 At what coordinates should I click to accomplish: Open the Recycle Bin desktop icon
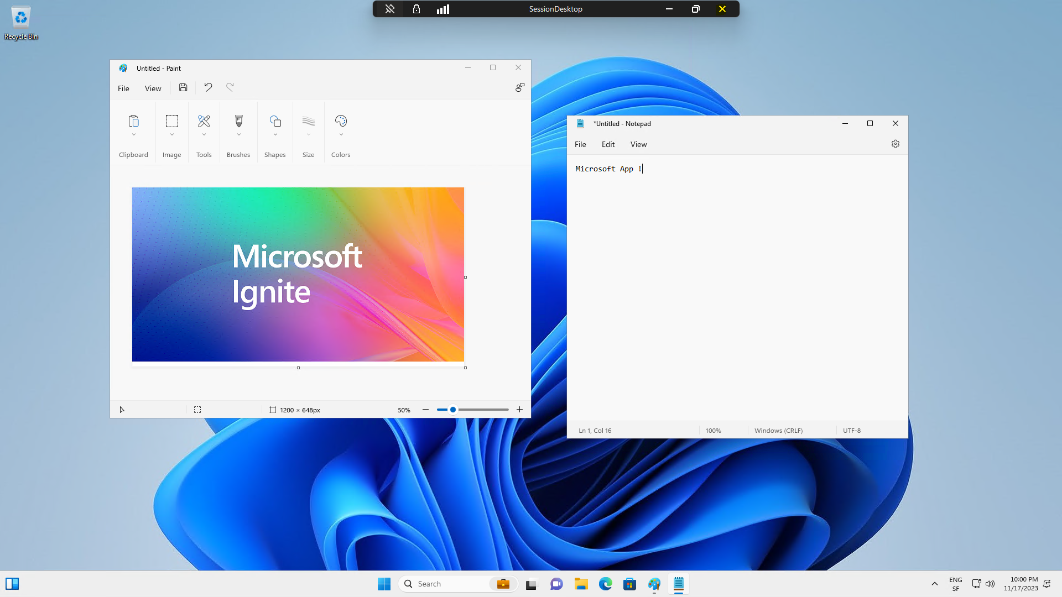[21, 23]
